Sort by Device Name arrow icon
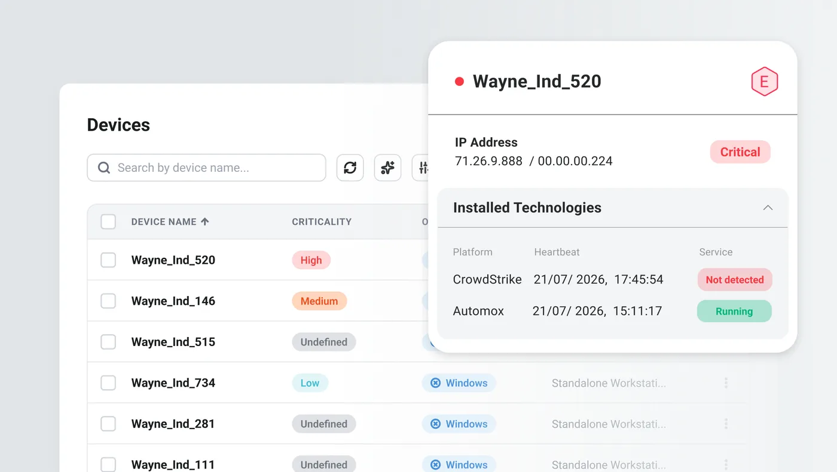Viewport: 837px width, 472px height. click(205, 221)
